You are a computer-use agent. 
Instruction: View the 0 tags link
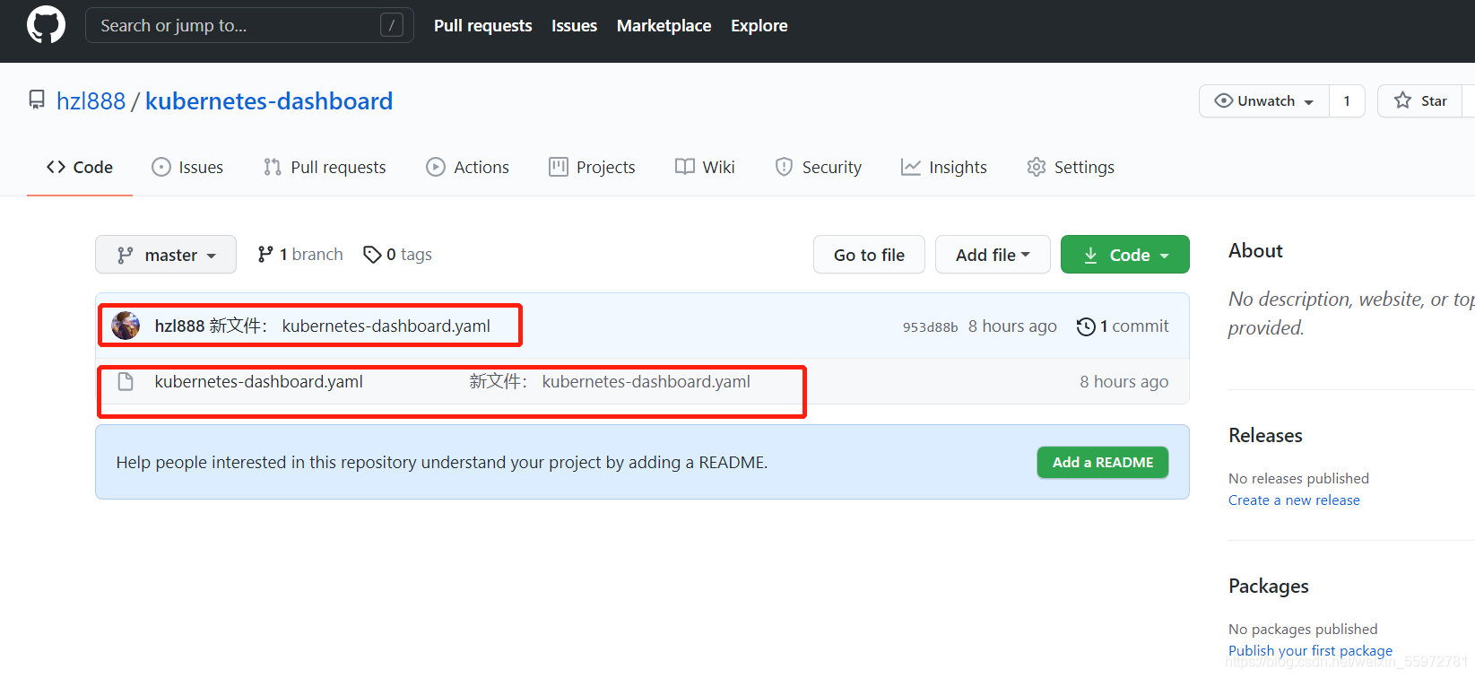[x=398, y=255]
